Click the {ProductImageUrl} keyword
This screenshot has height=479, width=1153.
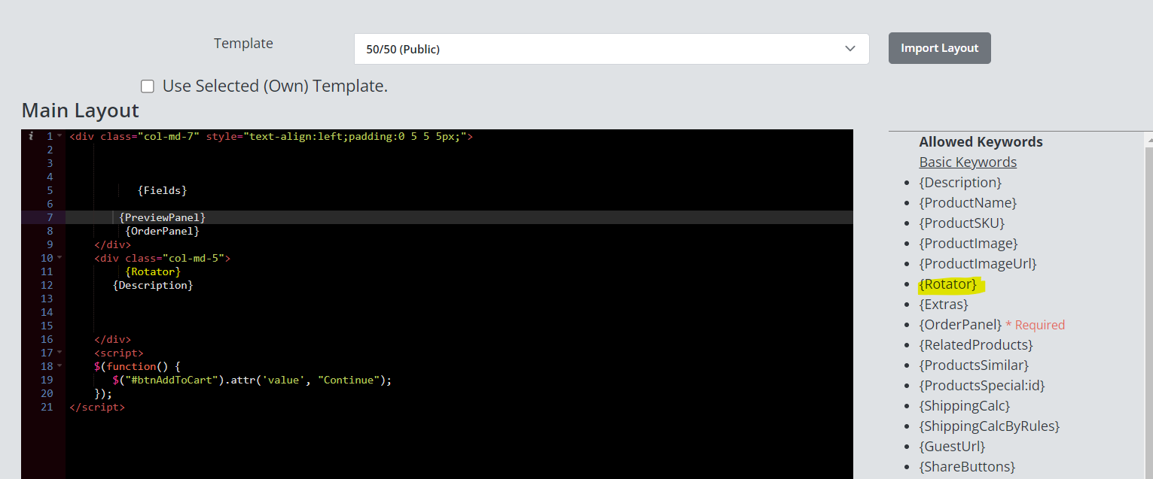point(978,264)
